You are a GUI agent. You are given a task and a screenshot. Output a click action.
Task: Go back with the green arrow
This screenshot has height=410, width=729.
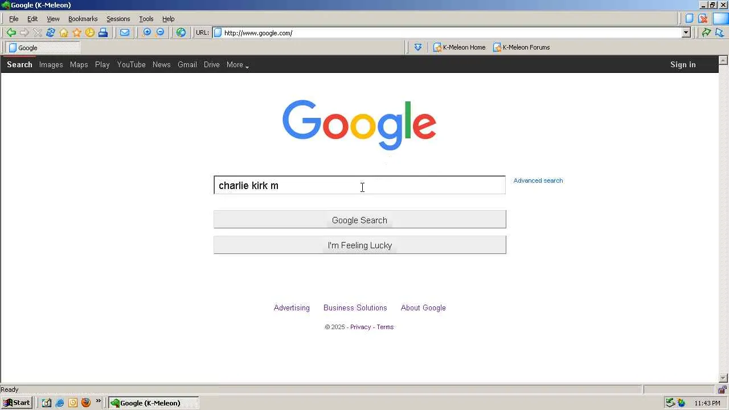tap(11, 32)
